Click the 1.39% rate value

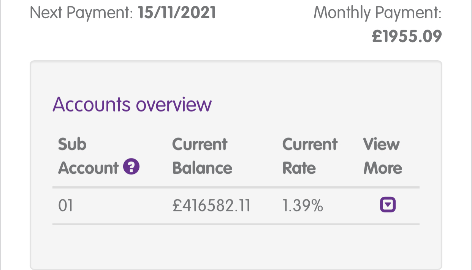pyautogui.click(x=303, y=206)
